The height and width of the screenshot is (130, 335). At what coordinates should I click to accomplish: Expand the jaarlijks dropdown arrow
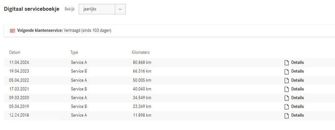point(120,9)
